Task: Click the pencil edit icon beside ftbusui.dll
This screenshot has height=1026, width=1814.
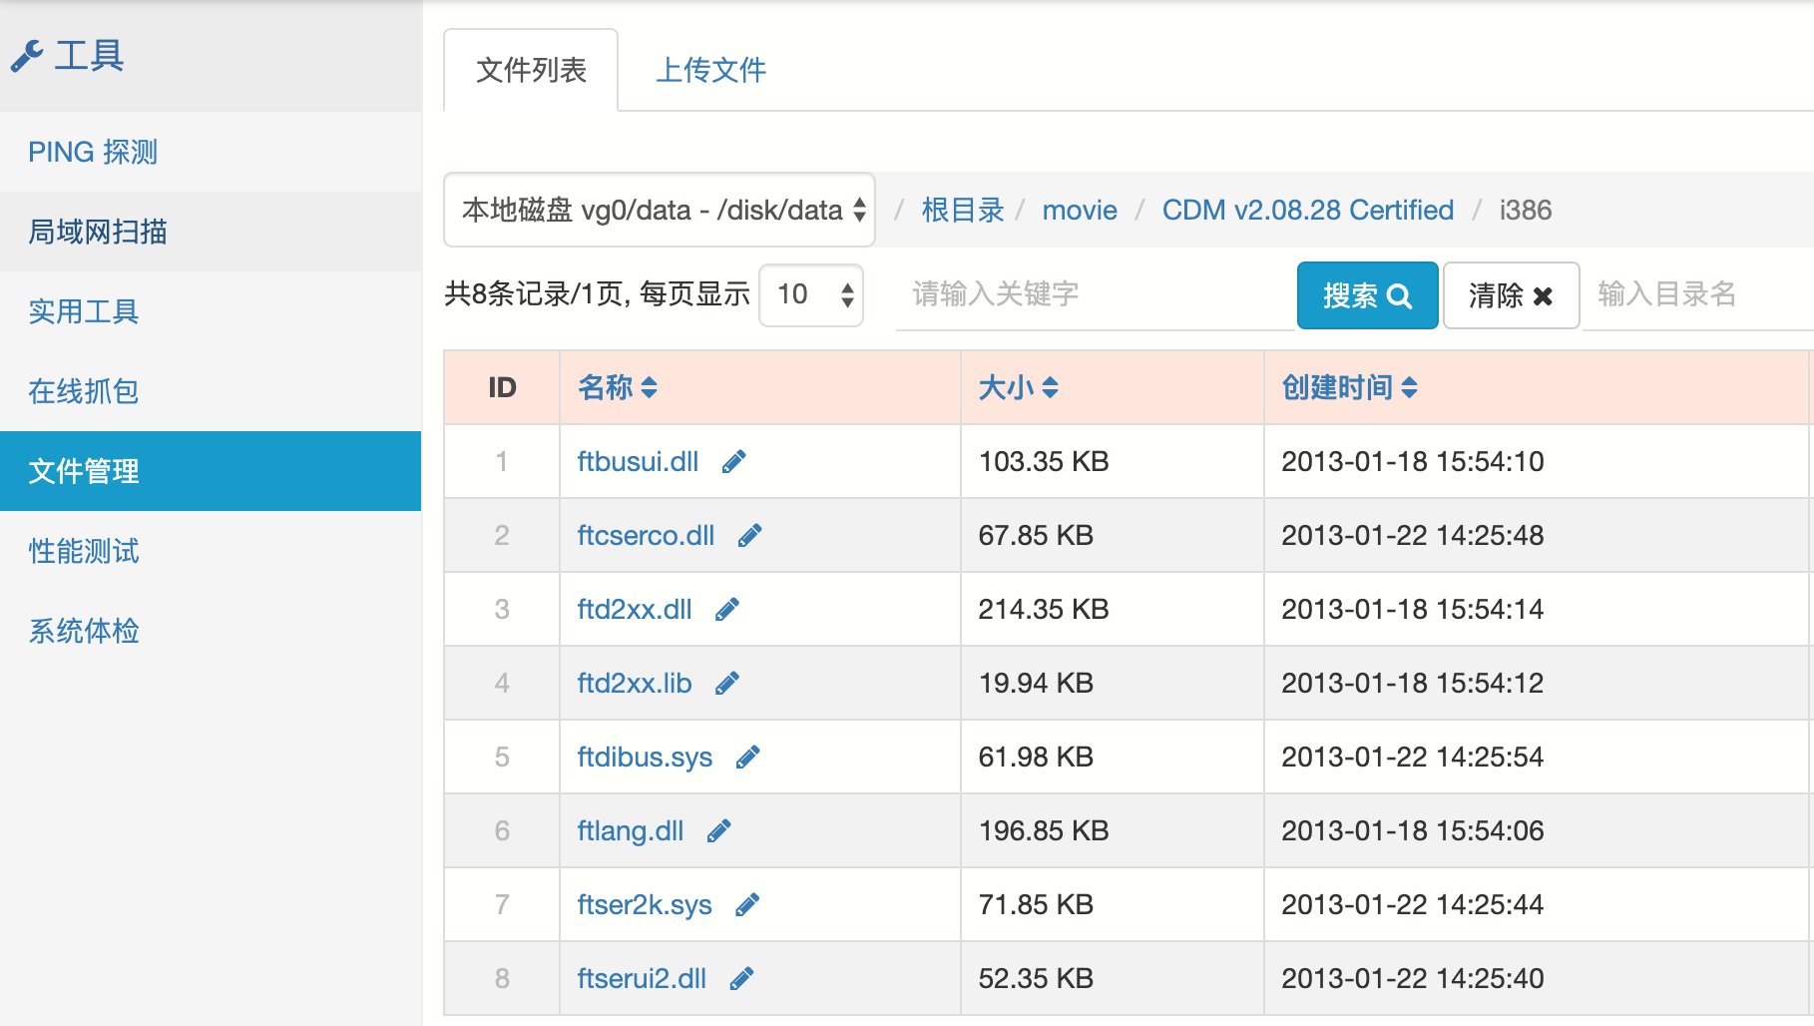Action: pos(733,462)
